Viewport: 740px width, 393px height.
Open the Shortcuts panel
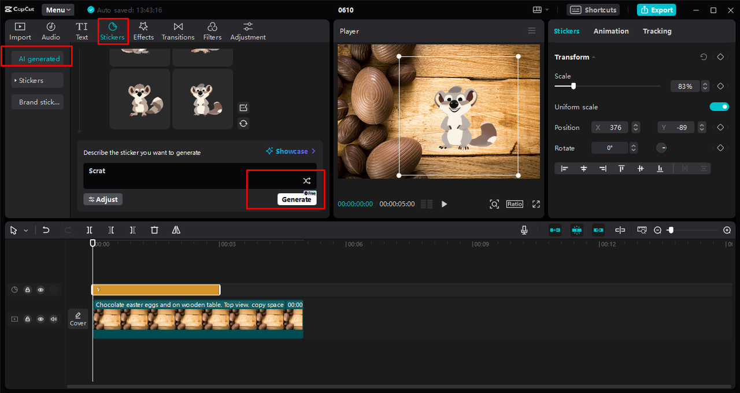pos(593,10)
